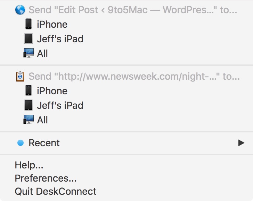Expand the Recent submenu arrow

[x=241, y=143]
